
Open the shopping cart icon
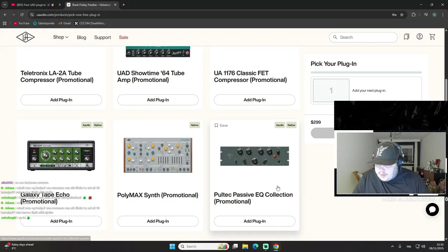click(432, 37)
